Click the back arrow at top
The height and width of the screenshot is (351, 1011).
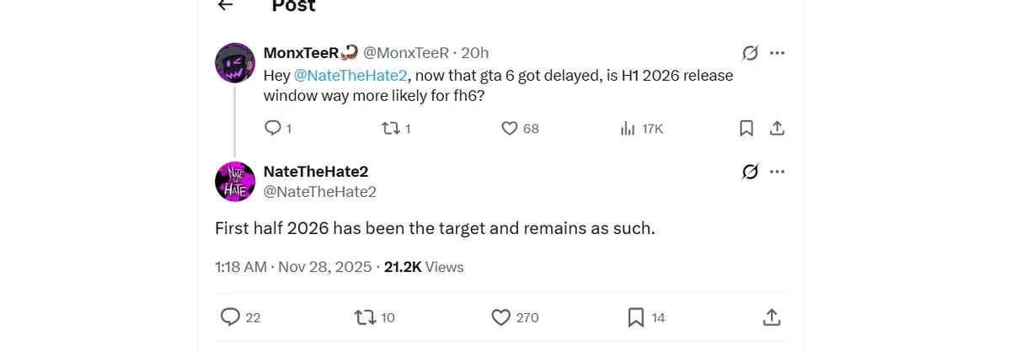(x=225, y=5)
